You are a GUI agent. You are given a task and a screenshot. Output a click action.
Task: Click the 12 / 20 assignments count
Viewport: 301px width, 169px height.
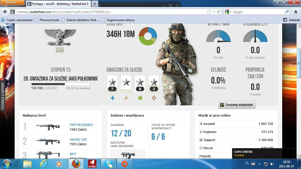[121, 133]
